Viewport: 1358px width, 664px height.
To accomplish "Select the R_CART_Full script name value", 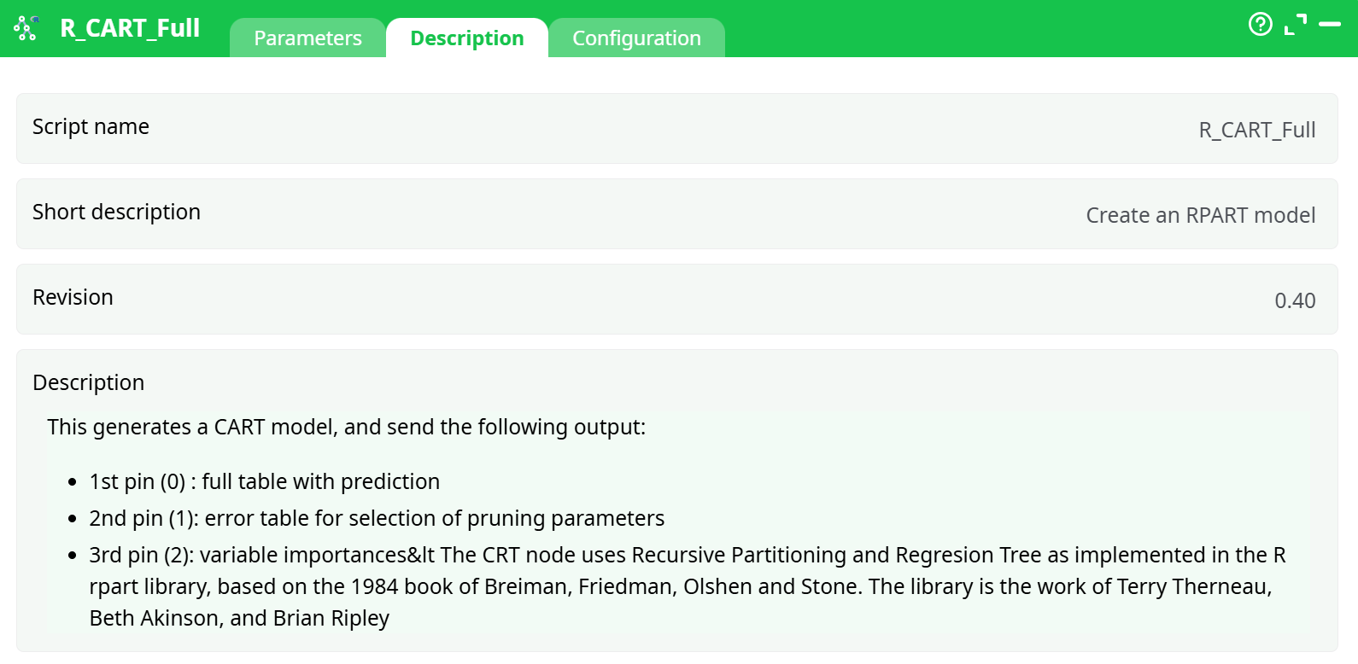I will (x=1256, y=131).
